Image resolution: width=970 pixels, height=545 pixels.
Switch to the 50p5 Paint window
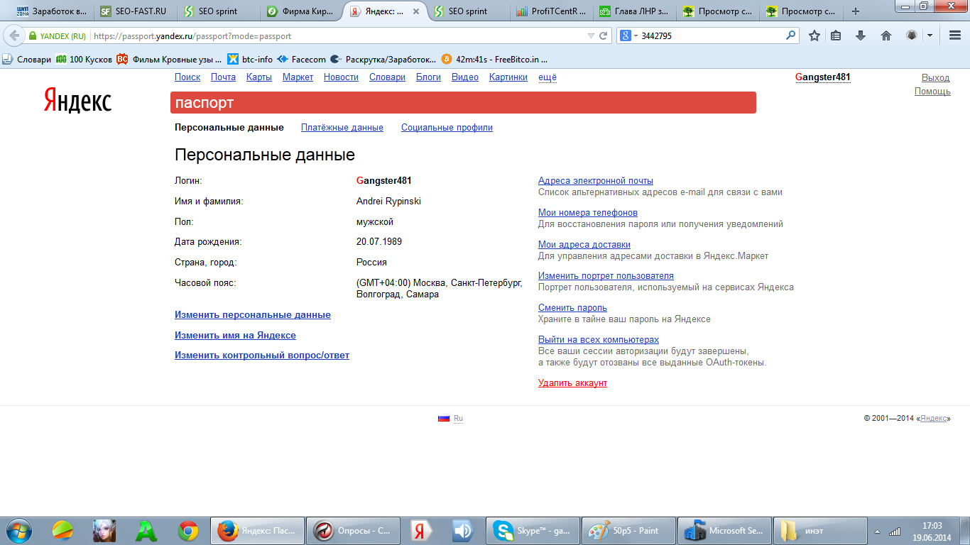pos(628,530)
